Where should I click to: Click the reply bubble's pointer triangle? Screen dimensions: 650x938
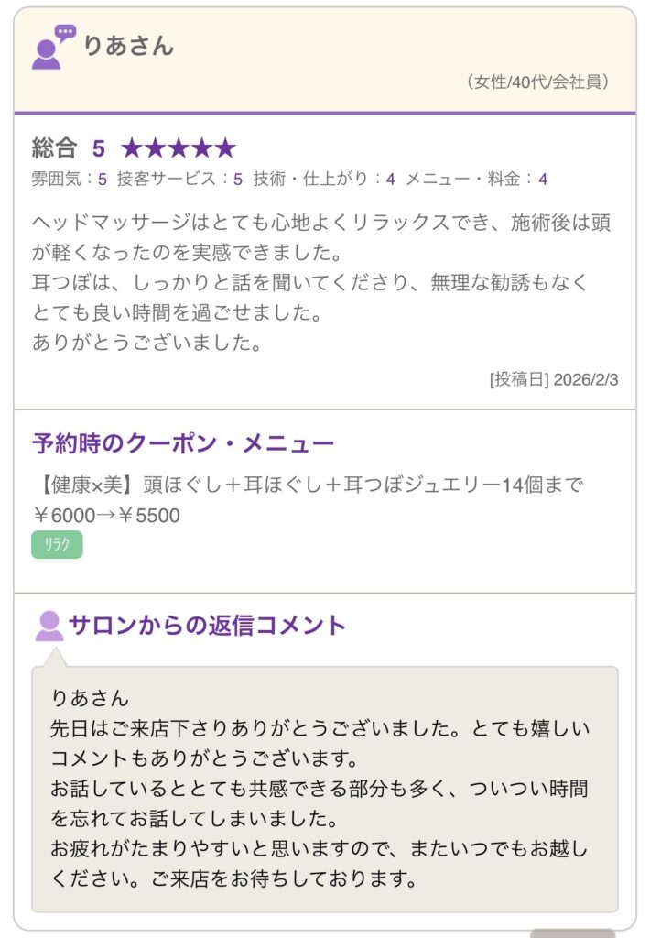point(55,658)
